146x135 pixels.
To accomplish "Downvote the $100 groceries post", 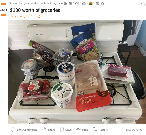I will coord(3,15).
